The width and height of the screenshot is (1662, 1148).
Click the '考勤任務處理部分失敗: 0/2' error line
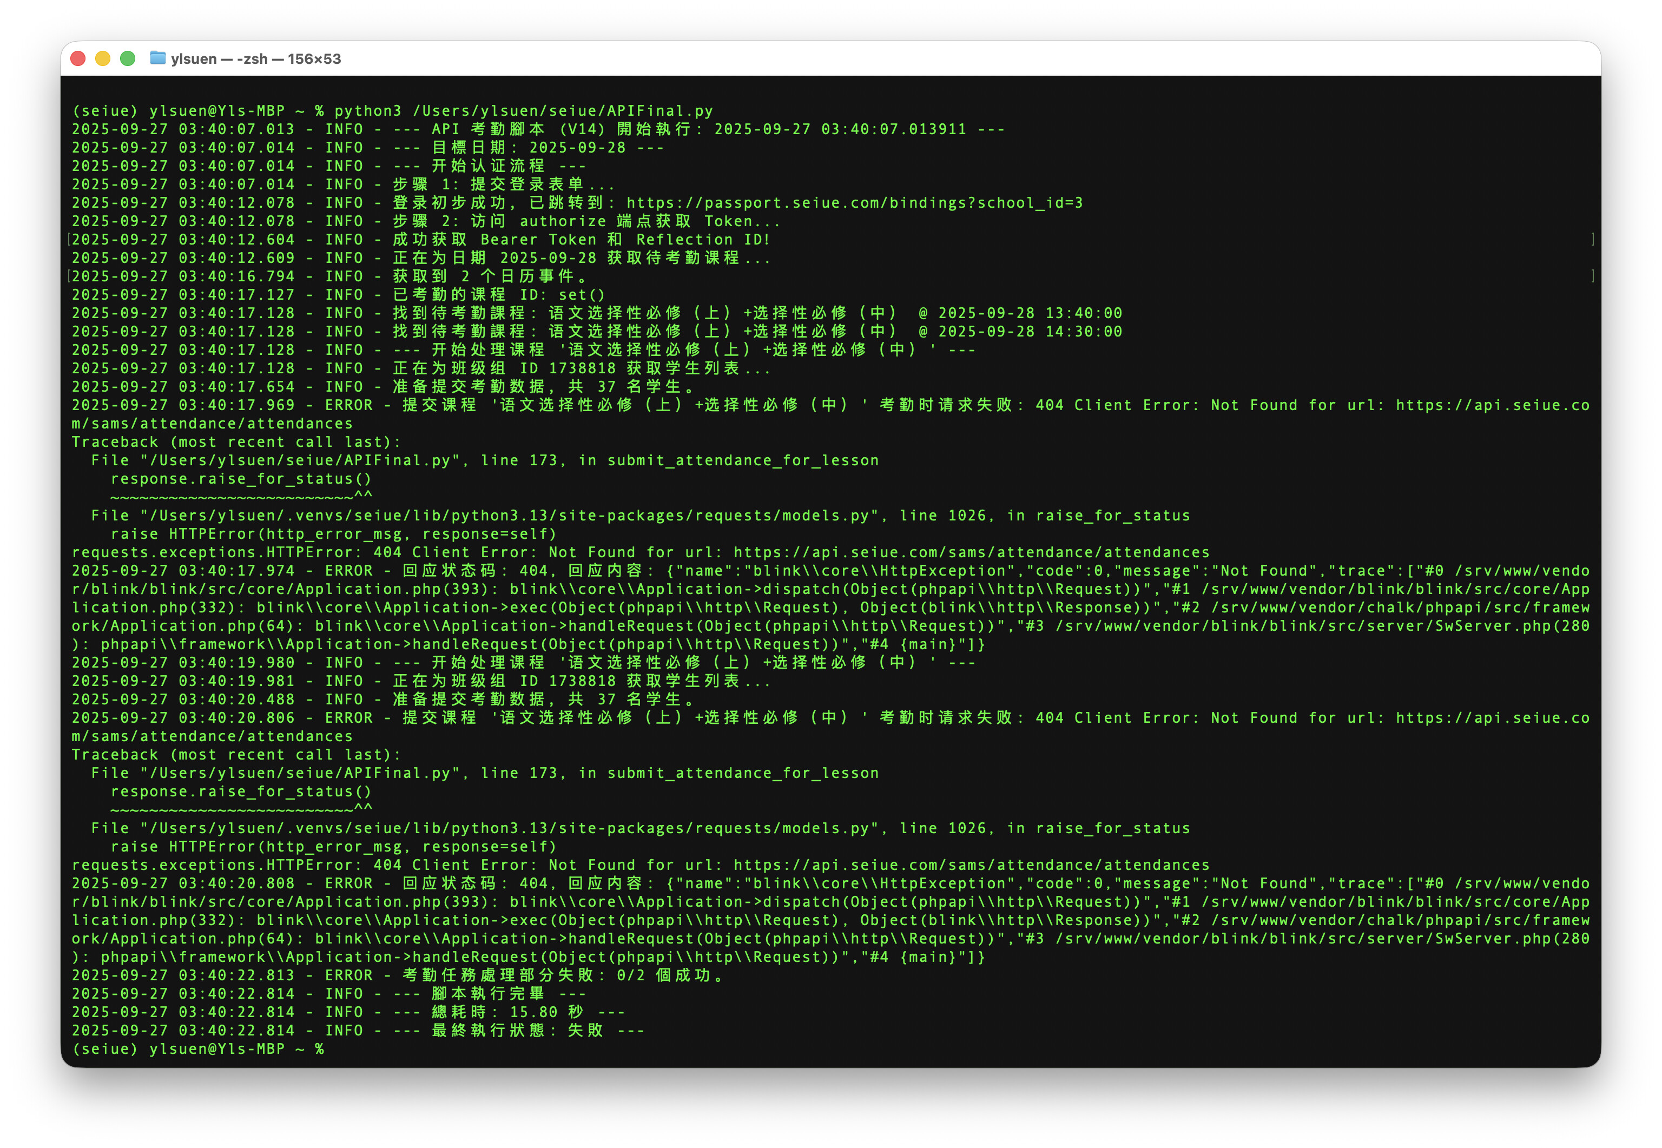[561, 975]
